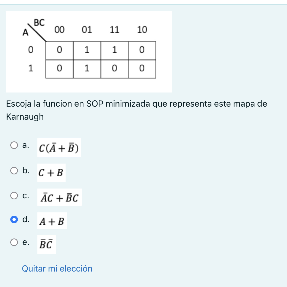Select option b with radio button
The image size is (287, 287).
14,170
